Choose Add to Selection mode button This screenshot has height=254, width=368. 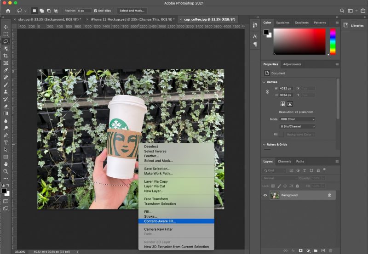click(41, 11)
